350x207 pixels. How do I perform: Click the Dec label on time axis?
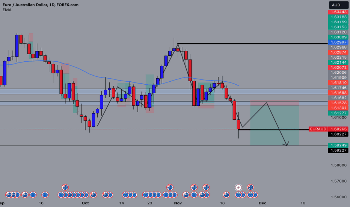[x=262, y=203]
